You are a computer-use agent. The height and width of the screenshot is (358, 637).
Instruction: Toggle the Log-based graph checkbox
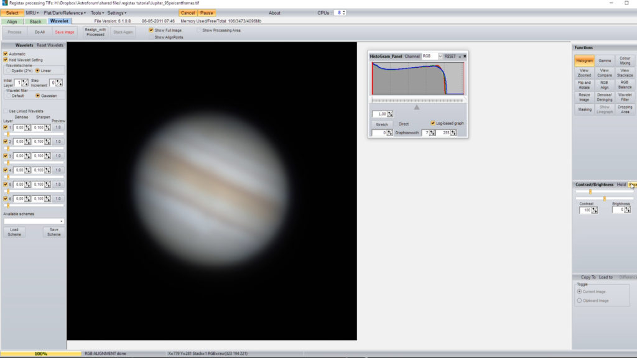433,123
